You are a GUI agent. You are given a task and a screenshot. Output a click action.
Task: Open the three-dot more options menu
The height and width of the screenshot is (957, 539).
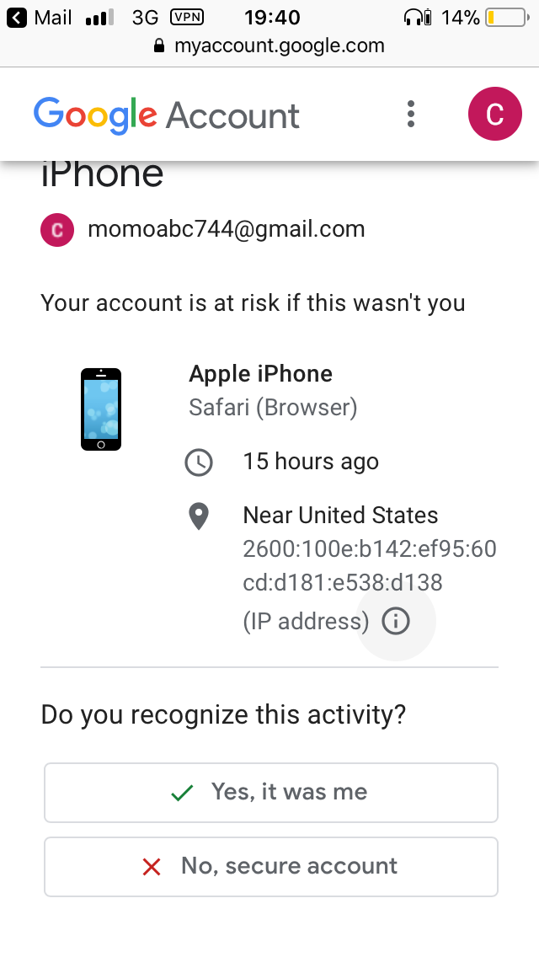coord(411,114)
